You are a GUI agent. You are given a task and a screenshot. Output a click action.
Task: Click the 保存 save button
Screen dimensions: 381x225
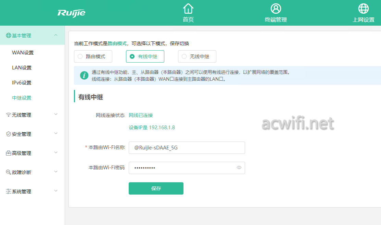156,188
